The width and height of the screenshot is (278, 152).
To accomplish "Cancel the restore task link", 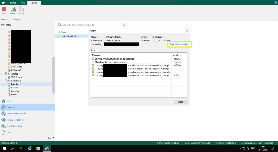I will pyautogui.click(x=178, y=44).
